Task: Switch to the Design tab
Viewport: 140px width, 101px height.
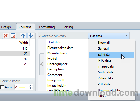Action: [x=6, y=27]
